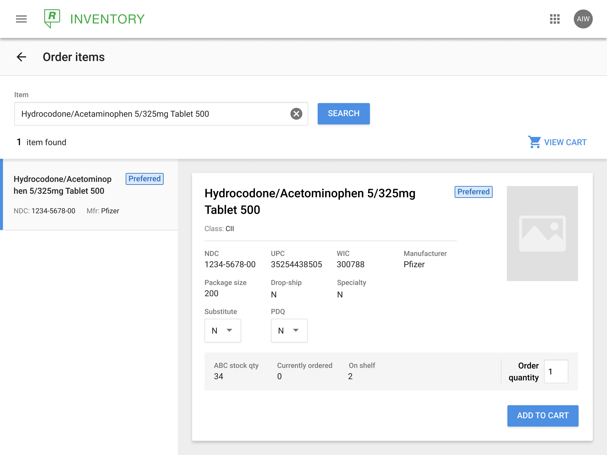The height and width of the screenshot is (455, 607).
Task: Open the apps grid launcher
Action: coord(555,19)
